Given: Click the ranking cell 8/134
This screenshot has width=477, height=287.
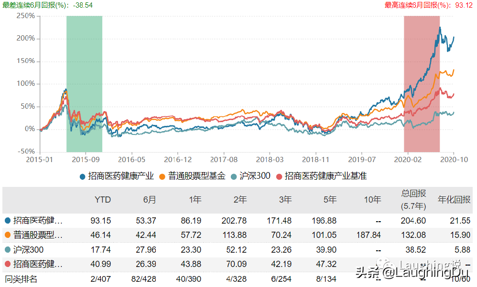Looking at the screenshot, I should [326, 279].
